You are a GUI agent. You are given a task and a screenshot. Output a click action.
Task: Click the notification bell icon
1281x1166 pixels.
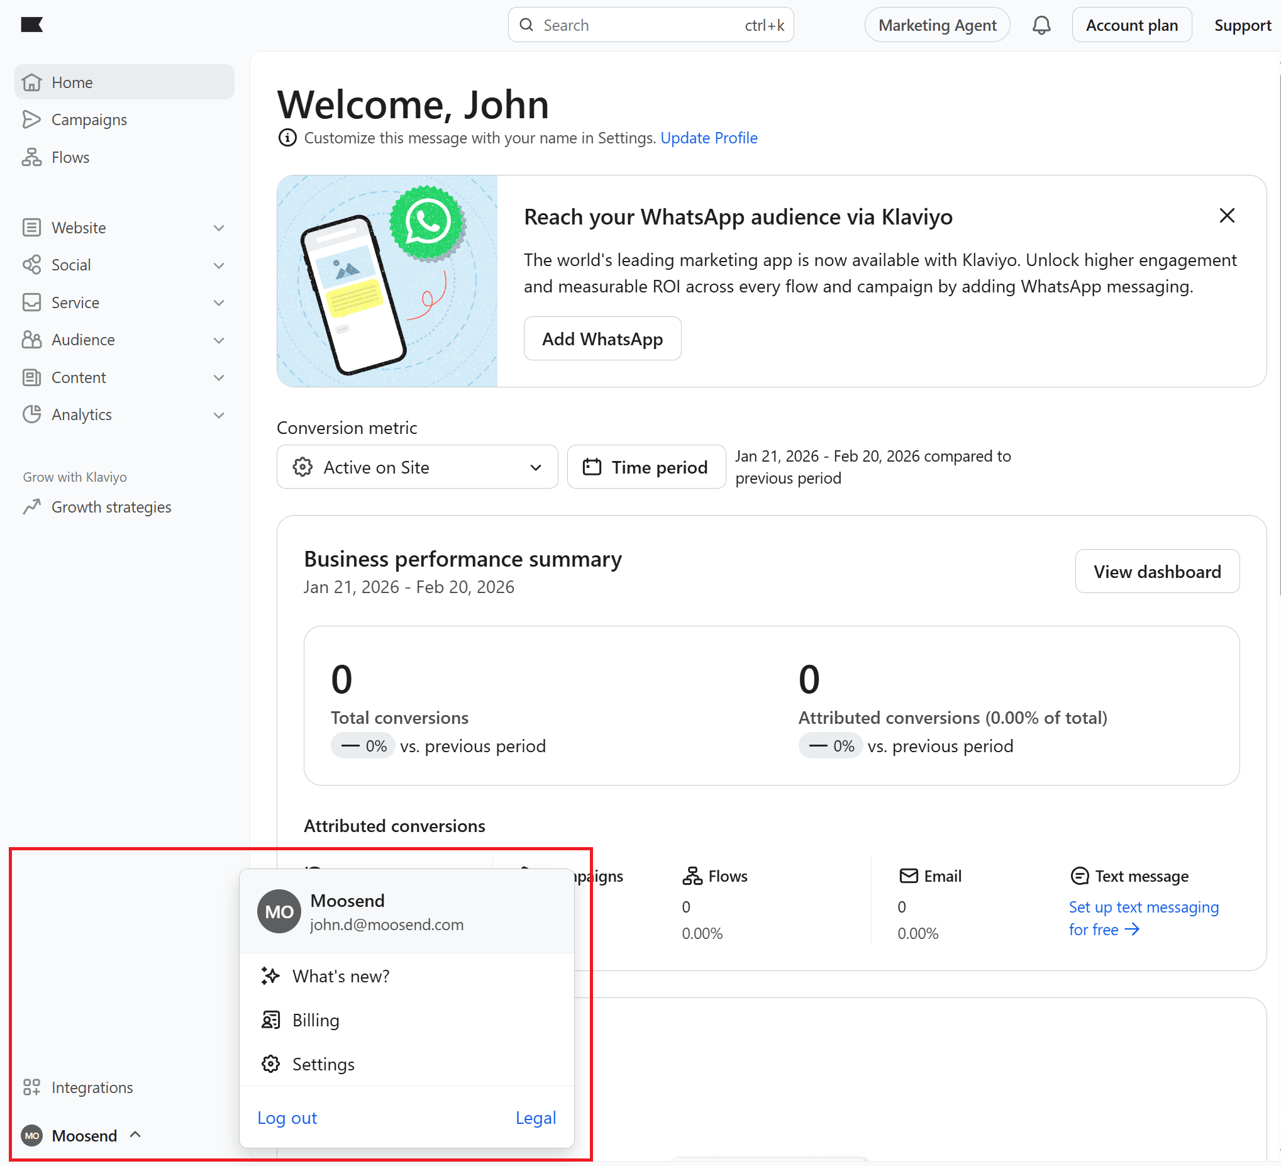[1041, 25]
